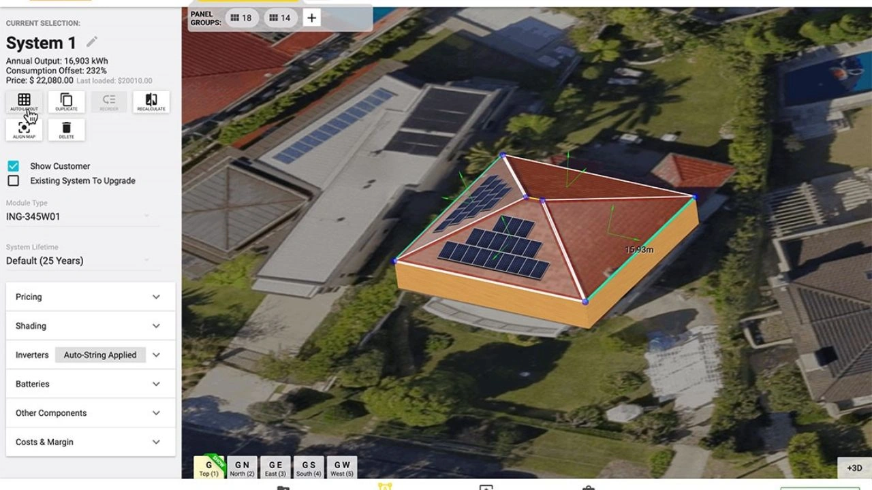This screenshot has height=490, width=872.
Task: Click the Delete system icon
Action: pos(66,129)
